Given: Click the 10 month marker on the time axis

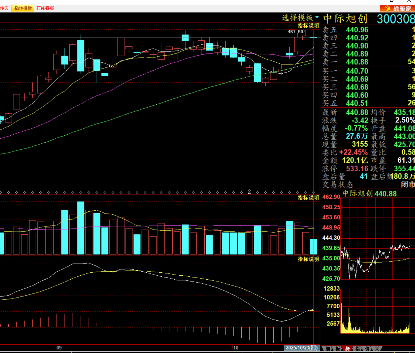Looking at the screenshot, I should pos(236,348).
